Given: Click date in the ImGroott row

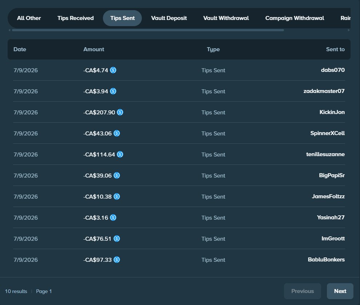Looking at the screenshot, I should 25,239.
